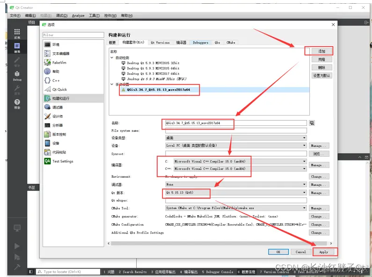This screenshot has width=372, height=277.
Task: Click the Sysroot Browse button
Action: point(319,154)
